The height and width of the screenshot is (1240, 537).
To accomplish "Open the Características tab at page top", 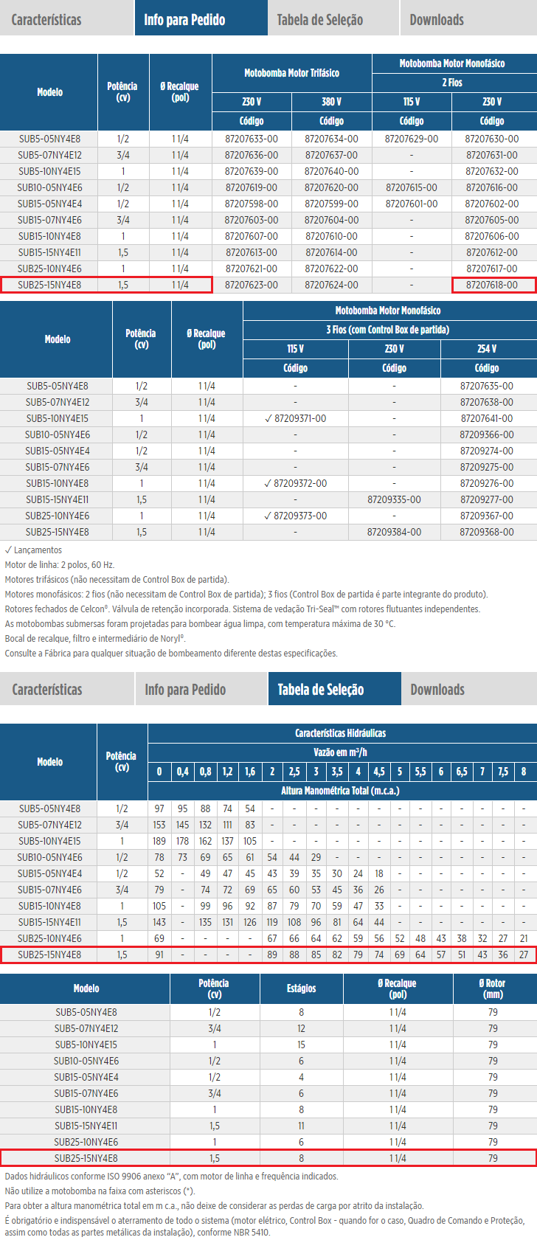I will coord(46,20).
